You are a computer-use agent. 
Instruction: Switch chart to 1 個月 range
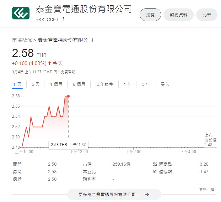56,84
